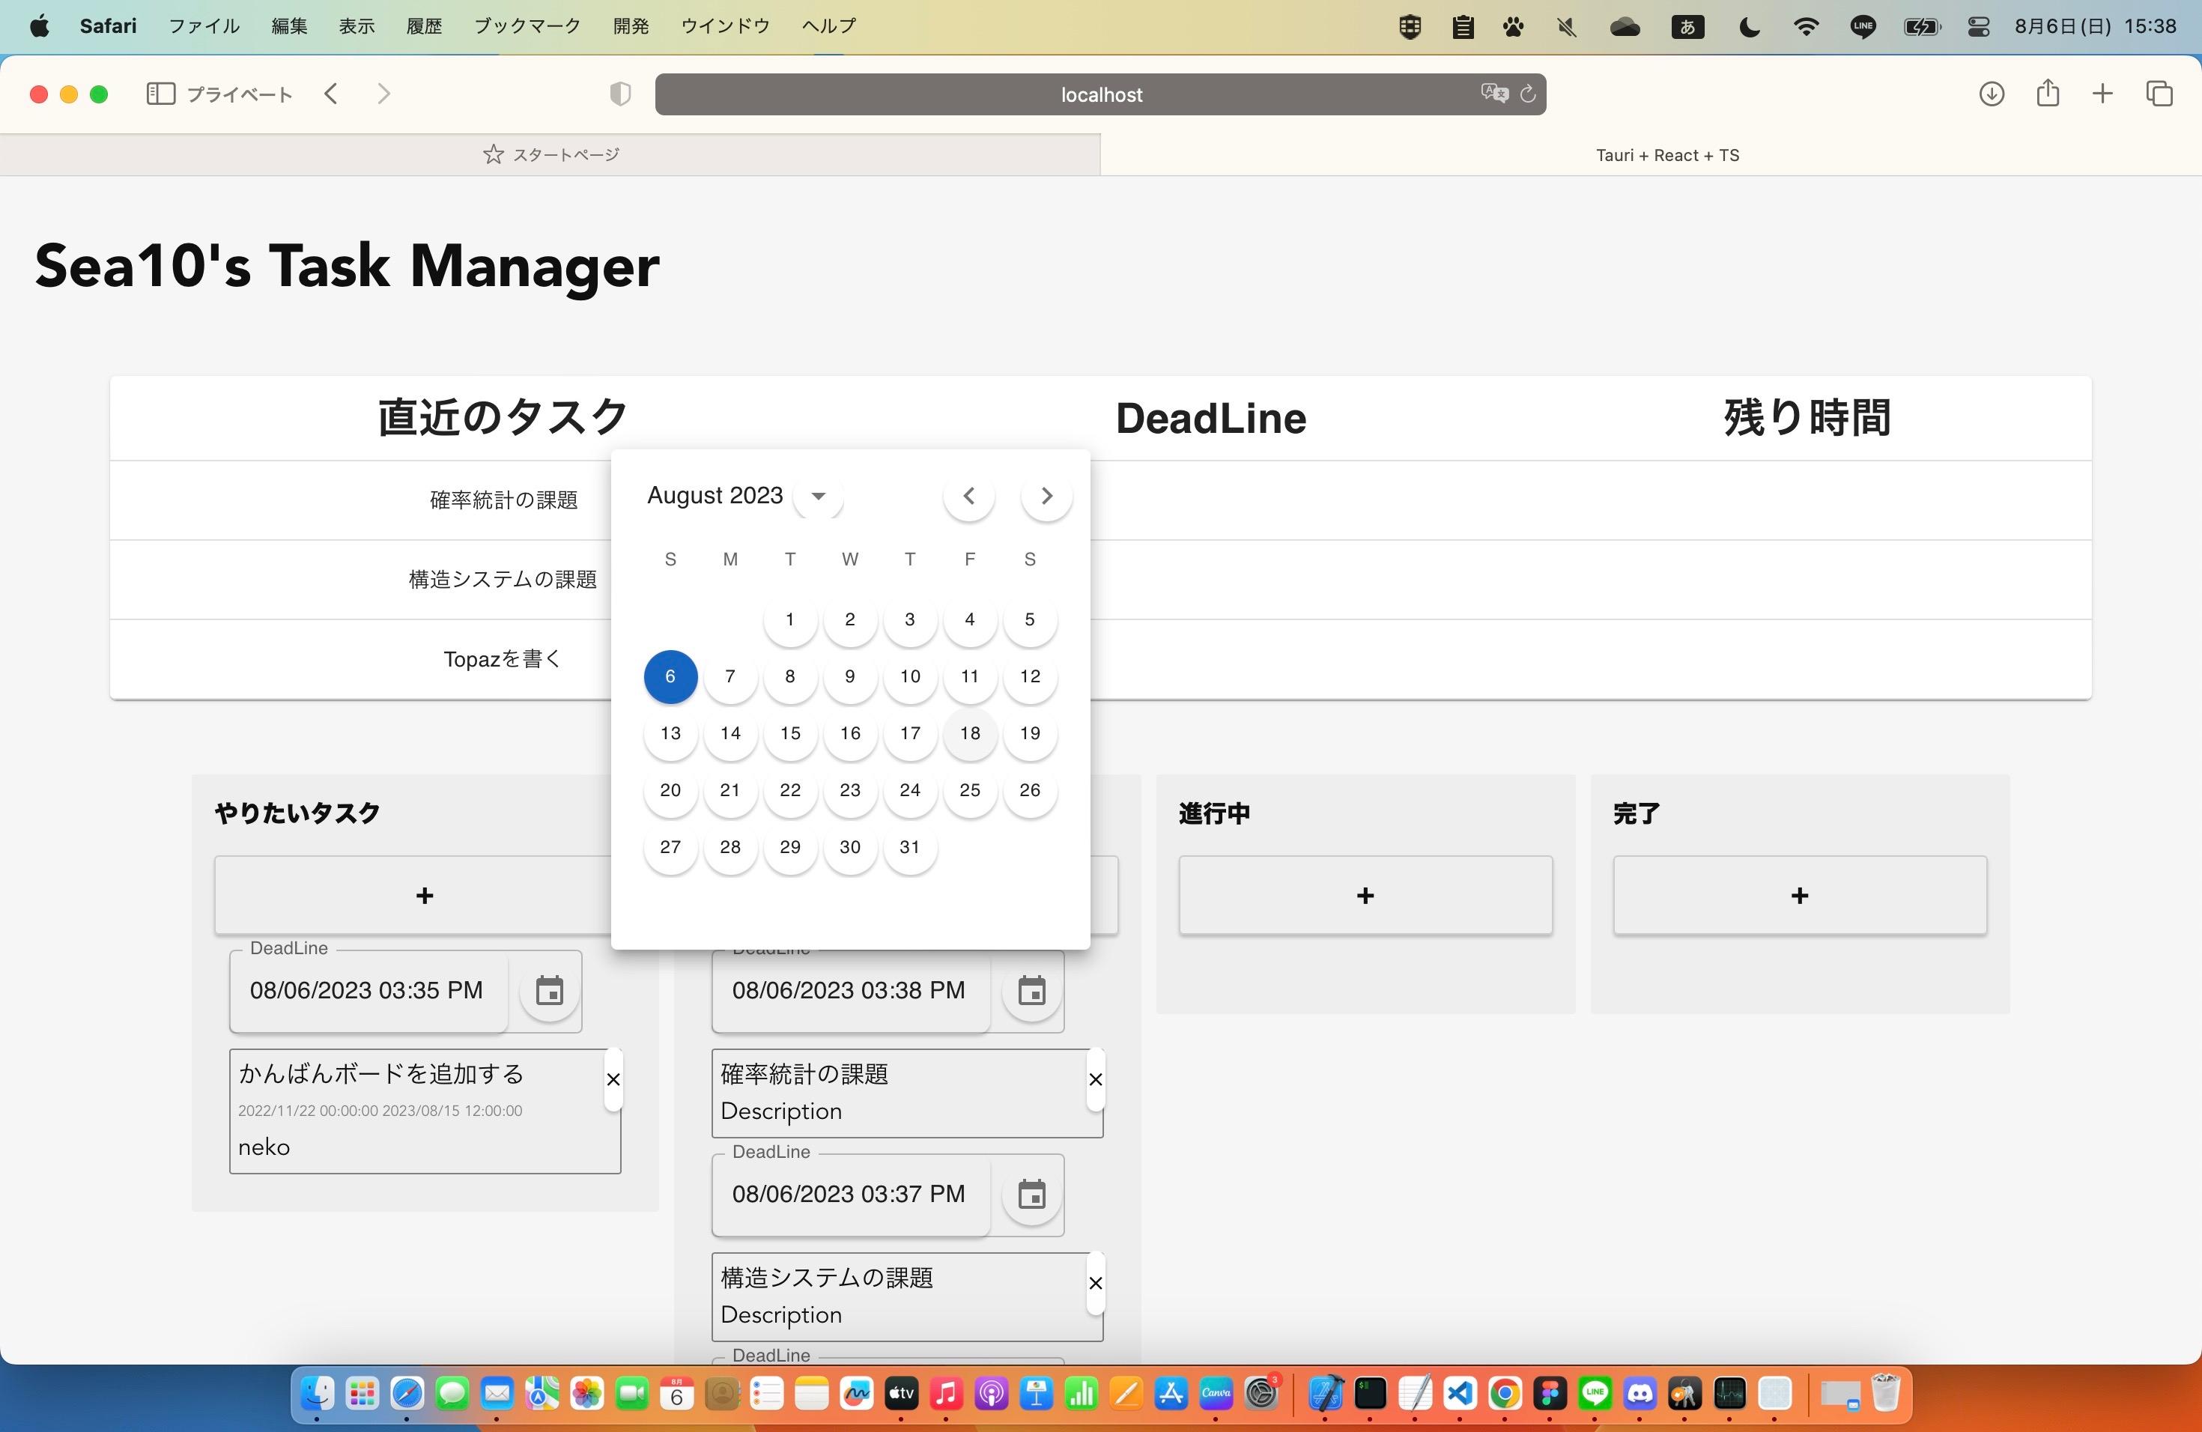Remove the 確率統計の課題 card
Screen dimensions: 2202x1432
pyautogui.click(x=1094, y=1078)
